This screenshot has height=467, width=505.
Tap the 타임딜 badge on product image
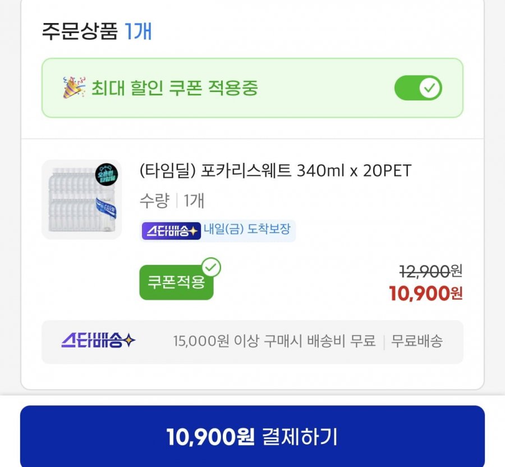[x=106, y=174]
